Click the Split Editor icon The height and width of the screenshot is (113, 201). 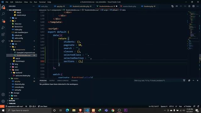click(193, 6)
